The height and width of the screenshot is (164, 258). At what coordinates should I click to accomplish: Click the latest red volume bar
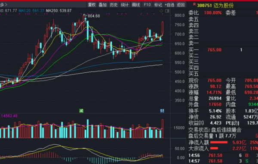[x=163, y=128]
